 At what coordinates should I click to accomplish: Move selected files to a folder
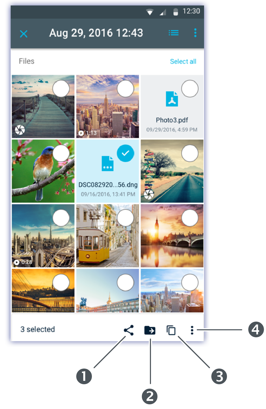pos(150,330)
